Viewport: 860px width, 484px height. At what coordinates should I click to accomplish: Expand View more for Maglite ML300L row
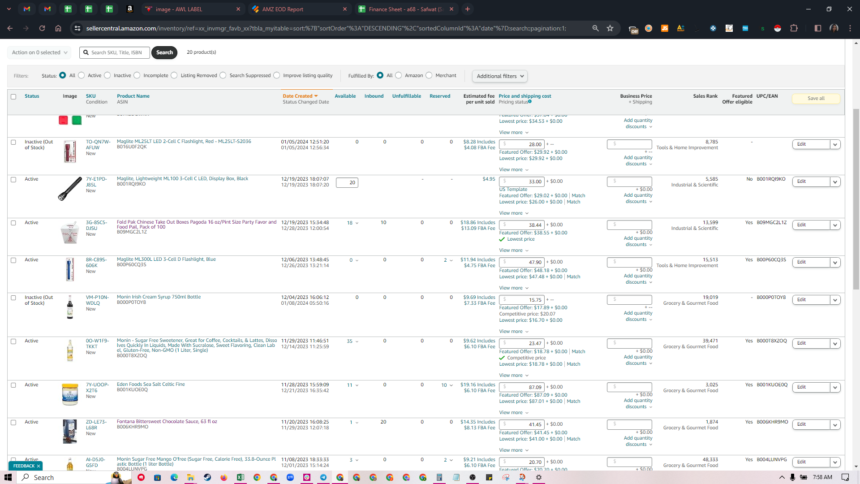click(514, 288)
